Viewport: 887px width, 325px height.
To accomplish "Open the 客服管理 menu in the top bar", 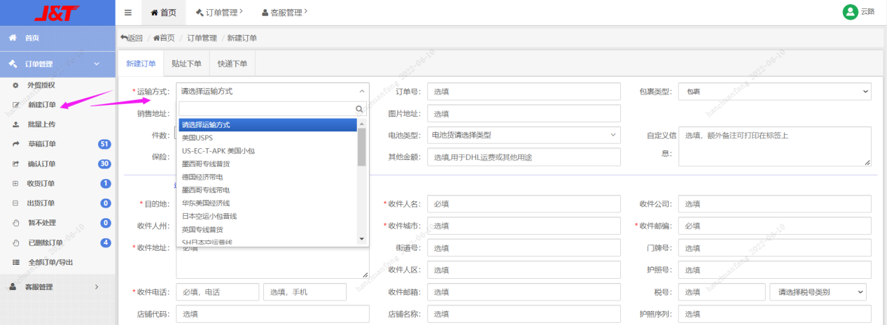I will (284, 13).
